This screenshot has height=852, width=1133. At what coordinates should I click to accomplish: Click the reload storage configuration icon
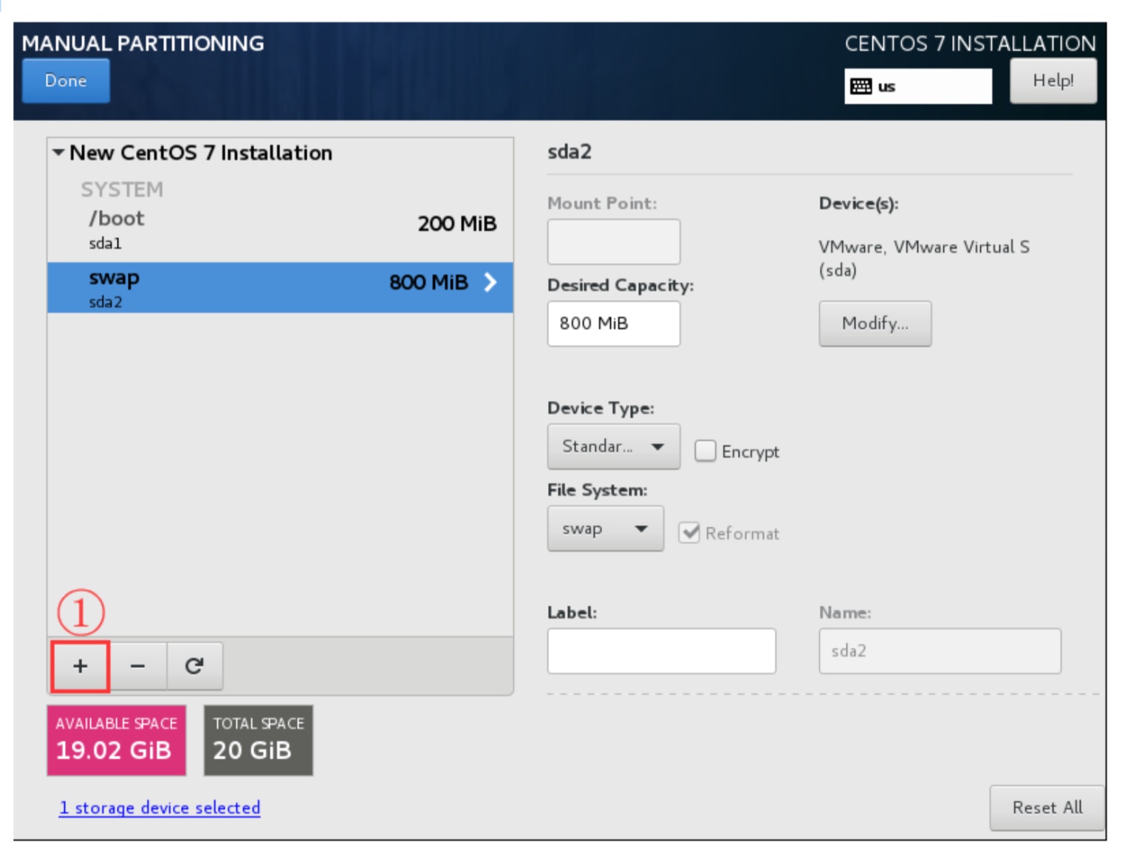194,666
